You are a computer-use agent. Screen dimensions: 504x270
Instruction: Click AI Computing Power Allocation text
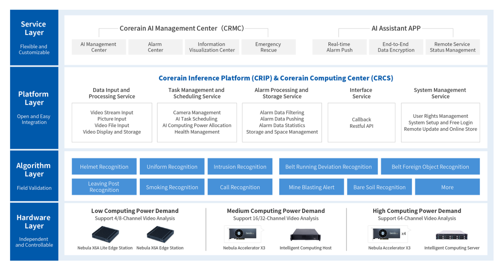click(x=197, y=126)
